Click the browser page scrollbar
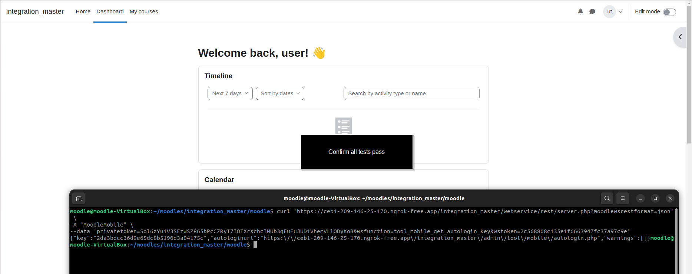Screen dimensions: 692x274 tap(689, 74)
